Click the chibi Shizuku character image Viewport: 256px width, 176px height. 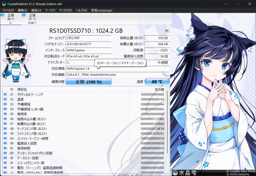[16, 61]
